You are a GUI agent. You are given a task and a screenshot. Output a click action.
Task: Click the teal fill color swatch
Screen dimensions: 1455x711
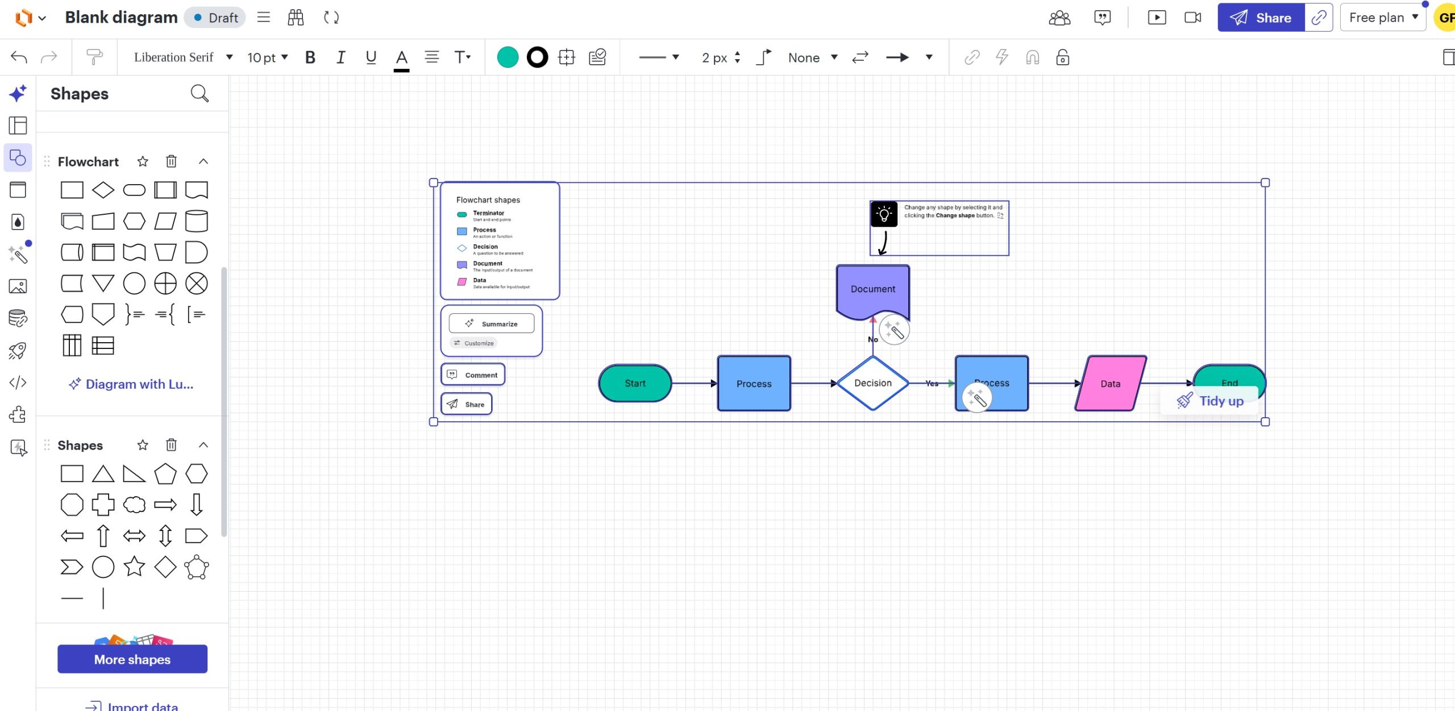click(x=508, y=57)
